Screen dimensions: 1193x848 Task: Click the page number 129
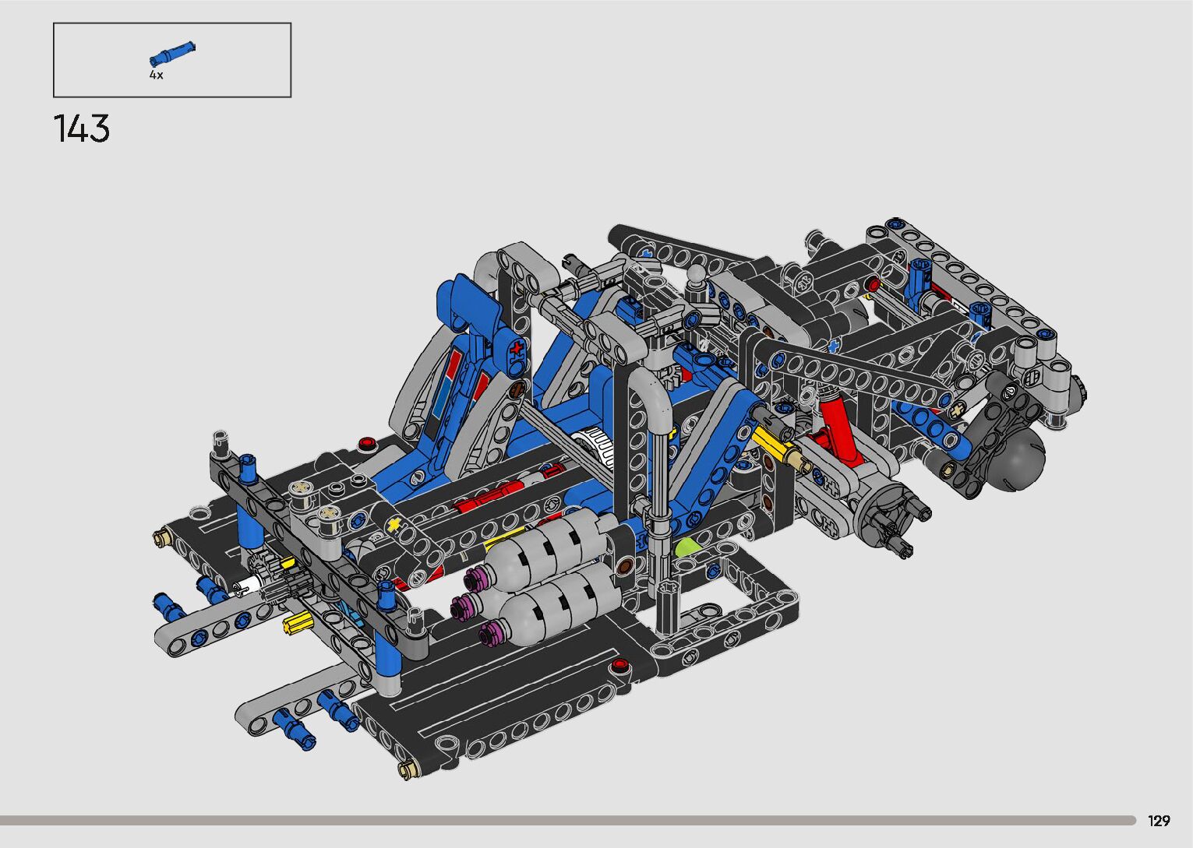(1158, 821)
